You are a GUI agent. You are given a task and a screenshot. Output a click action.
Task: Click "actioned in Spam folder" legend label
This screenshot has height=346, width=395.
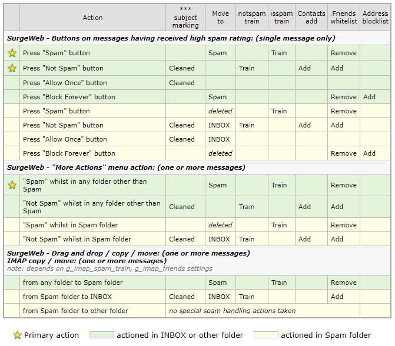tap(326, 335)
